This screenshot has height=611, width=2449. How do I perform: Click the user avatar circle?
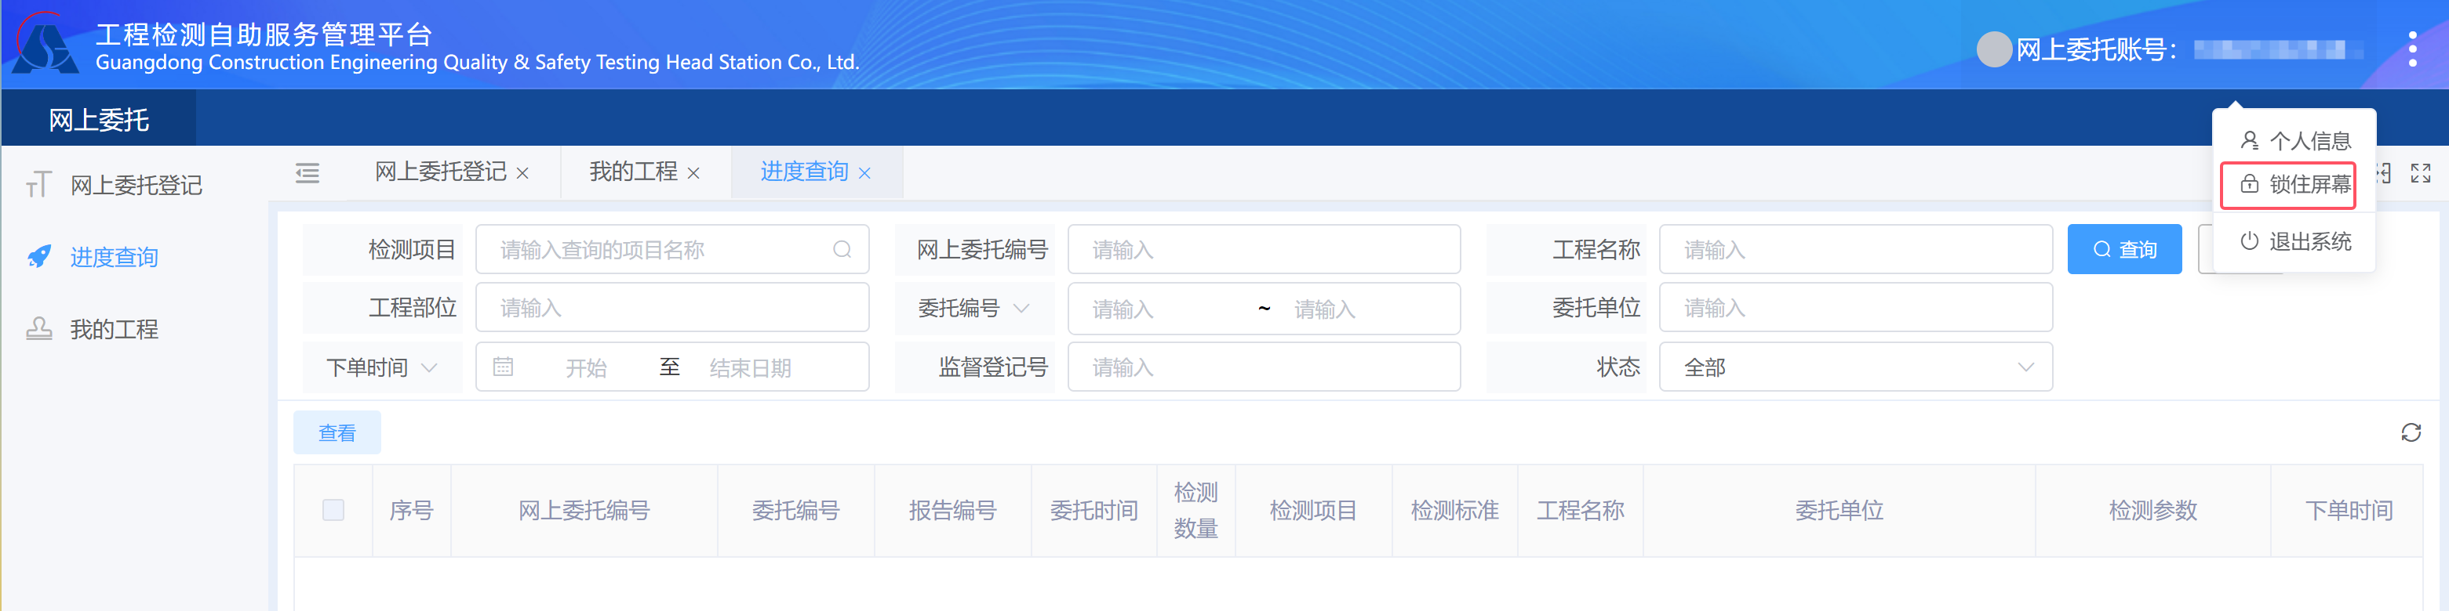coord(1992,49)
